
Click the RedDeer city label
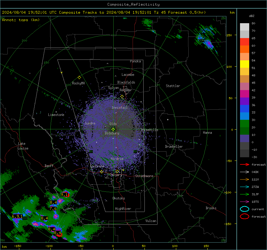click(126, 90)
